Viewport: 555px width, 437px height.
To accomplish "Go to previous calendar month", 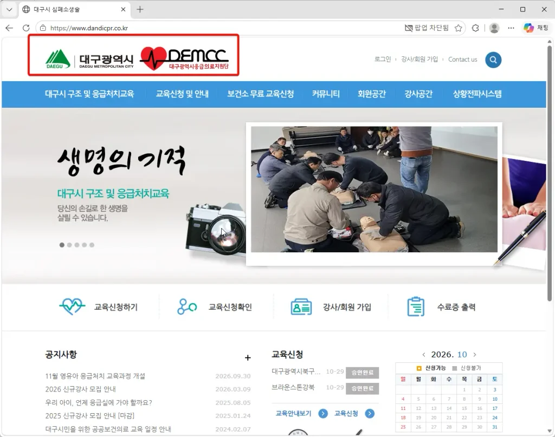I will (424, 355).
